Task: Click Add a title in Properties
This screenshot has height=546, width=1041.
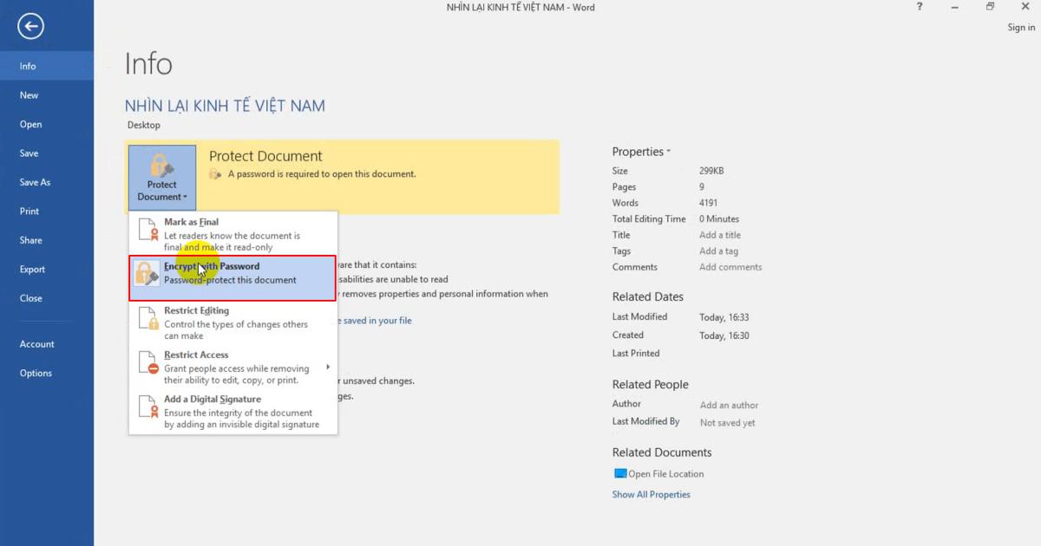Action: [x=718, y=235]
